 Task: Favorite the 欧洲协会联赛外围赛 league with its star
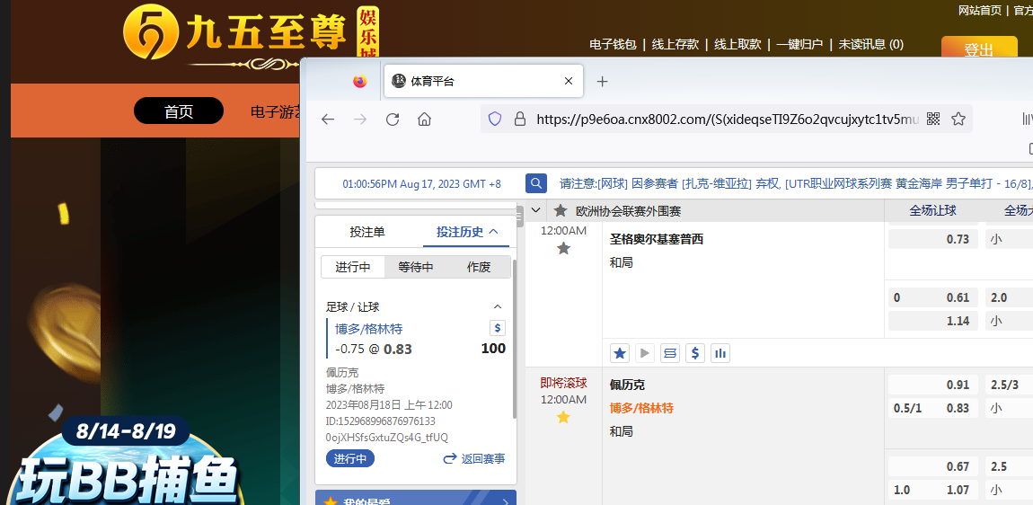click(x=561, y=211)
